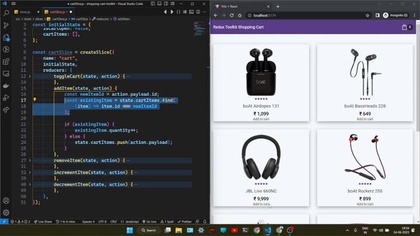Click the JBL Live 660NC headphone image

(261, 157)
